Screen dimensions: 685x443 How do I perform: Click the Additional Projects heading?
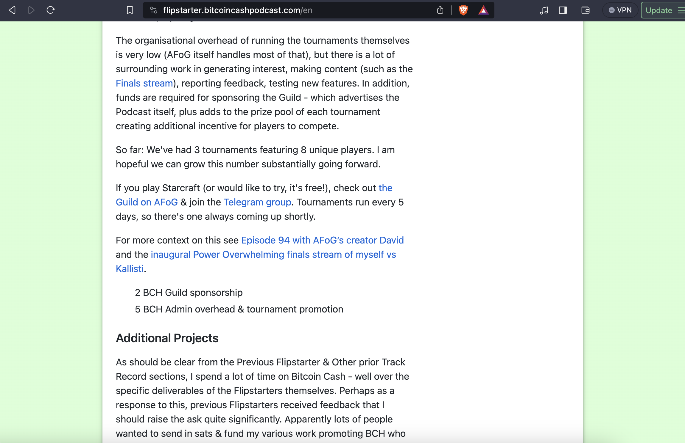(167, 338)
